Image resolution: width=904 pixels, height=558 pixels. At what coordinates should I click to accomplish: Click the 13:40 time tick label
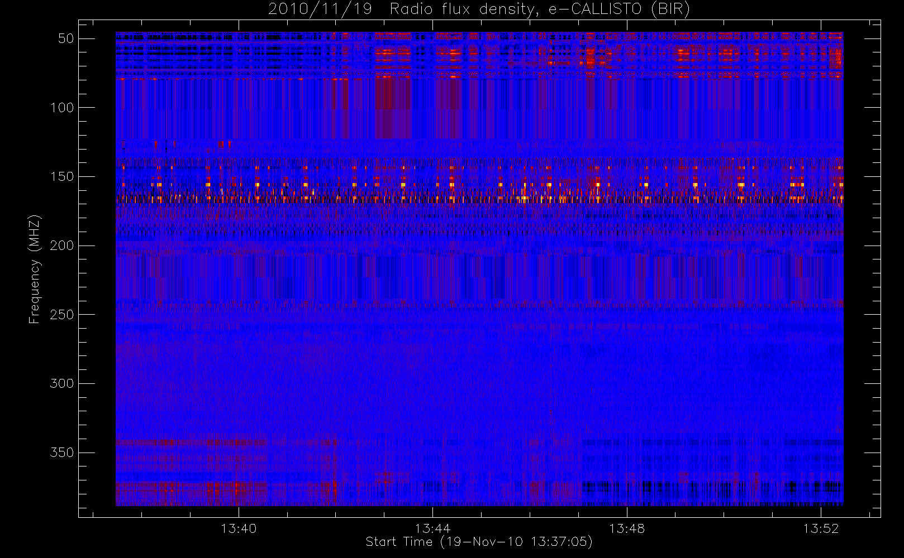tap(239, 528)
